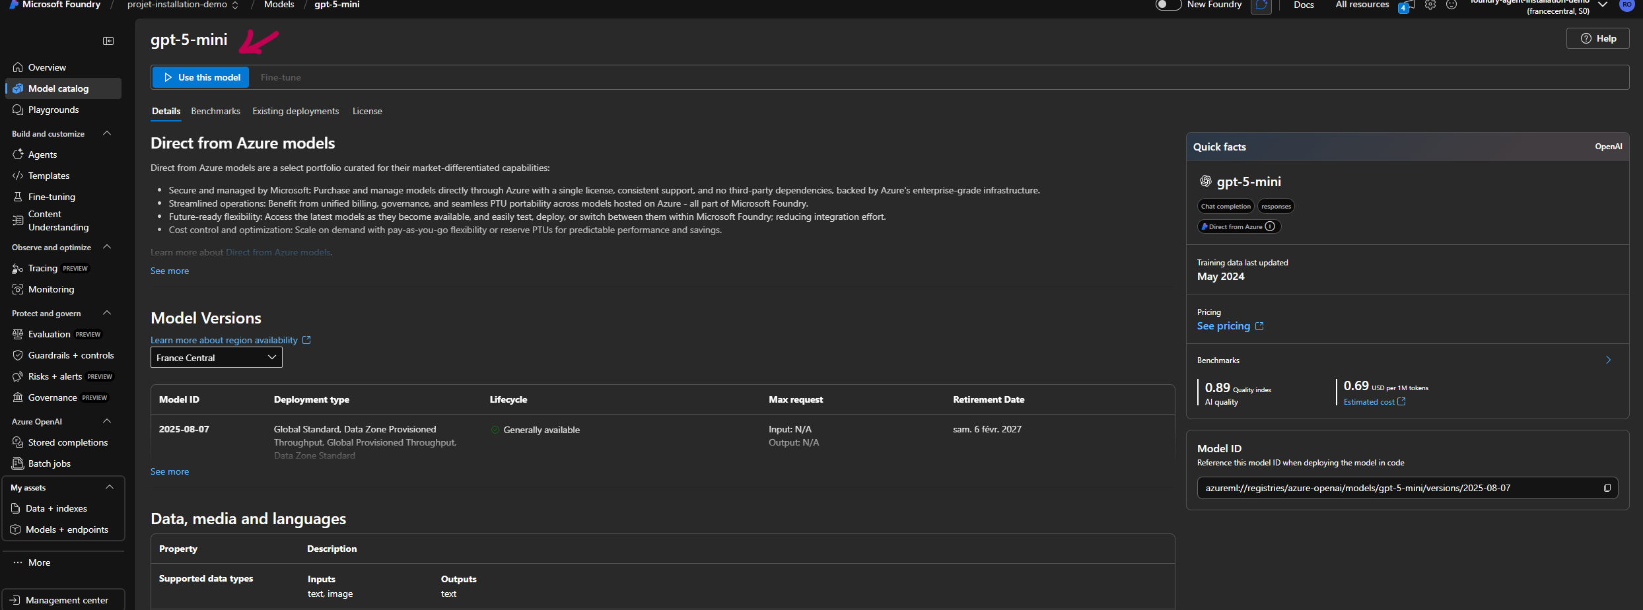Screen dimensions: 1643x610
Task: Click the Model catalog icon in sidebar
Action: (18, 88)
